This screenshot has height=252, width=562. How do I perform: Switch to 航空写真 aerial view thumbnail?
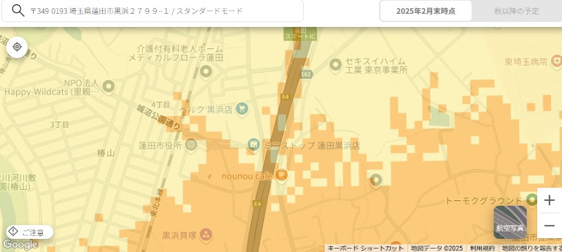click(x=510, y=222)
